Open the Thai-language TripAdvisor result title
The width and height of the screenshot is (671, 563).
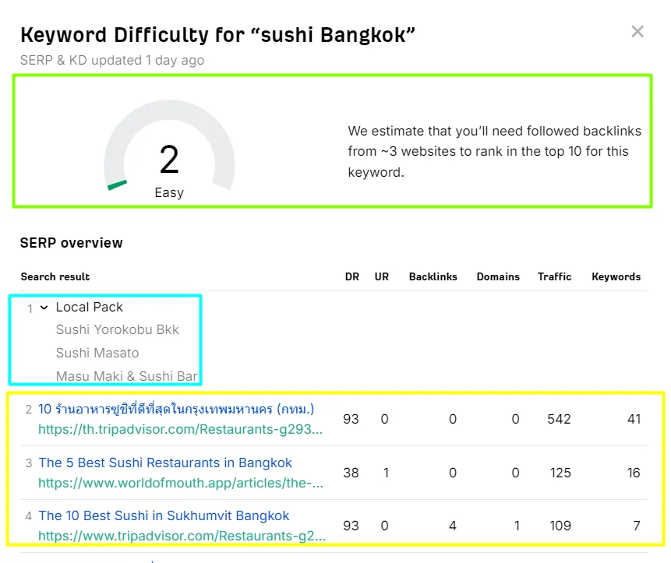(x=176, y=409)
